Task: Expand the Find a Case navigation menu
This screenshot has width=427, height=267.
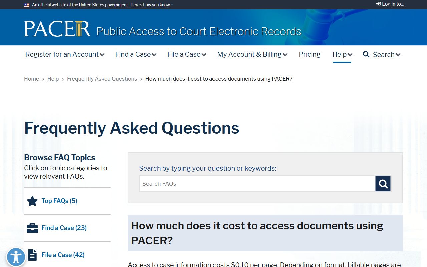Action: coord(136,54)
